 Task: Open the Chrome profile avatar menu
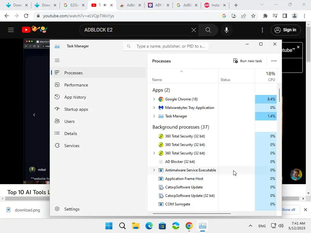[x=295, y=16]
